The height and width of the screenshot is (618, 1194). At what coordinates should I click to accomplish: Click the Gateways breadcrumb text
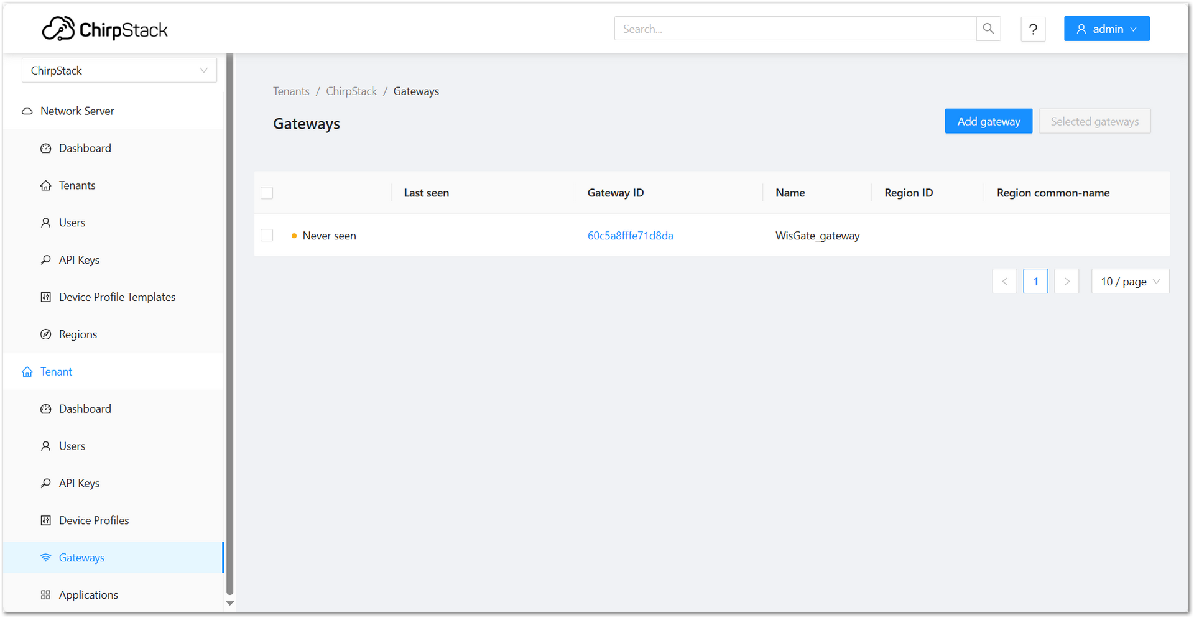point(416,91)
